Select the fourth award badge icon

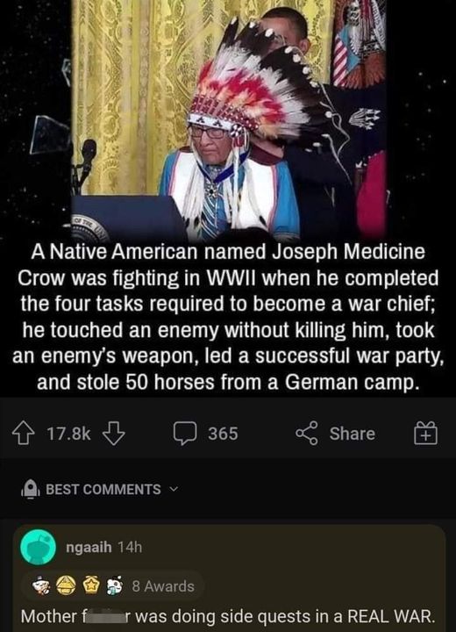(x=115, y=586)
